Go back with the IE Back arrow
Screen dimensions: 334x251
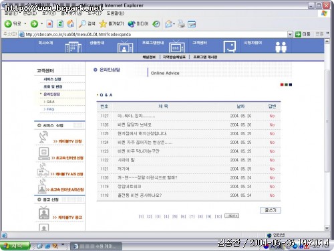pyautogui.click(x=8, y=23)
